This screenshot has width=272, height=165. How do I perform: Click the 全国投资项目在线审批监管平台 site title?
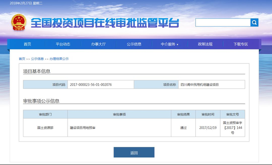pos(105,23)
